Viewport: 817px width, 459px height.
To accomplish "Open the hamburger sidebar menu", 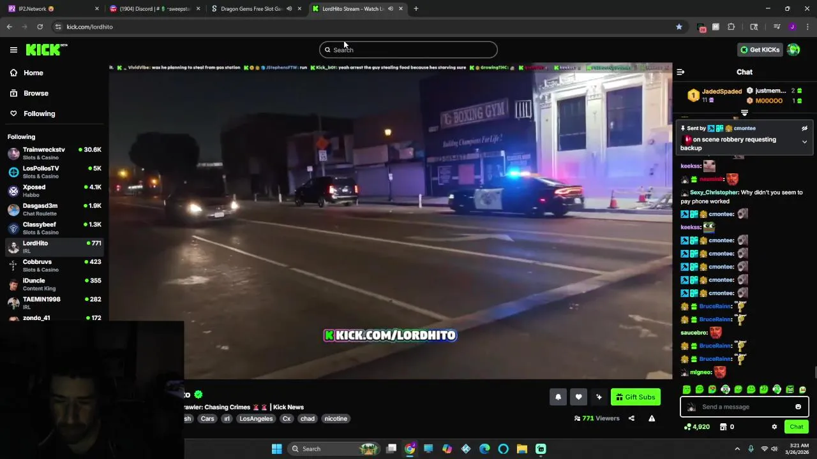I will pyautogui.click(x=13, y=50).
